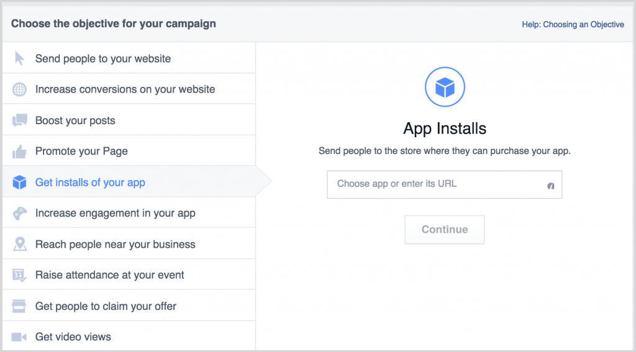This screenshot has width=636, height=352.
Task: Select Send people to your website objective
Action: click(129, 58)
